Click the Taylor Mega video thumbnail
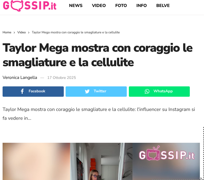Screen dimensions: 204x180 (x=101, y=161)
